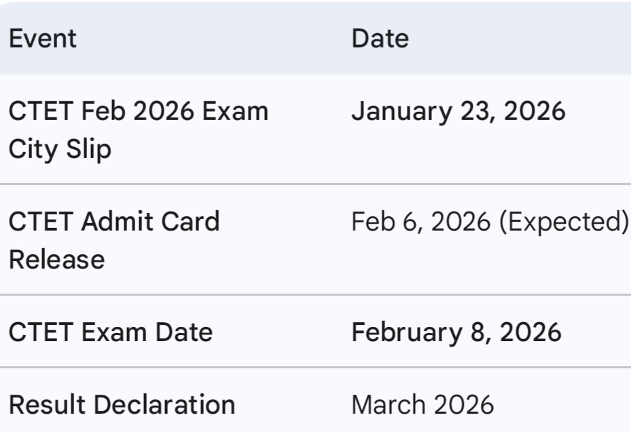Select the "CTET Admit Card" text line
This screenshot has height=432, width=631.
click(x=113, y=221)
